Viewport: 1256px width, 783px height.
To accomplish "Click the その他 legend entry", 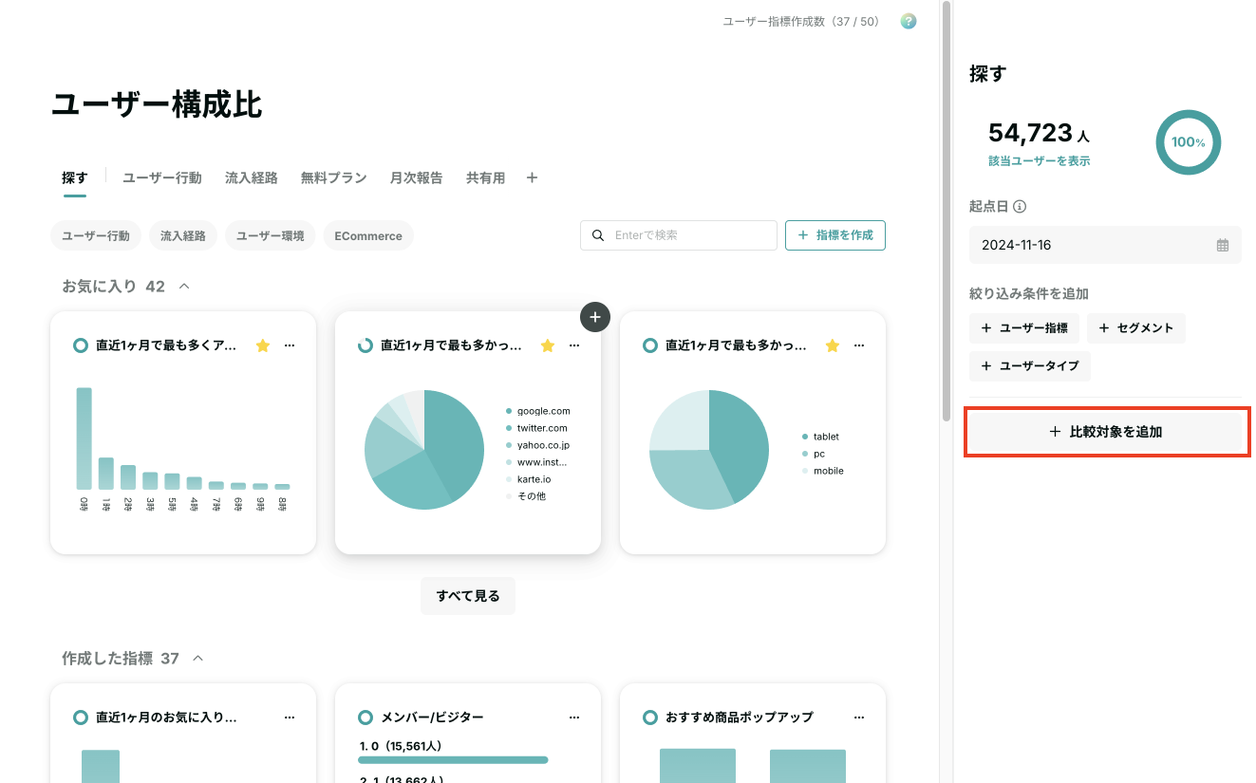I will point(526,496).
